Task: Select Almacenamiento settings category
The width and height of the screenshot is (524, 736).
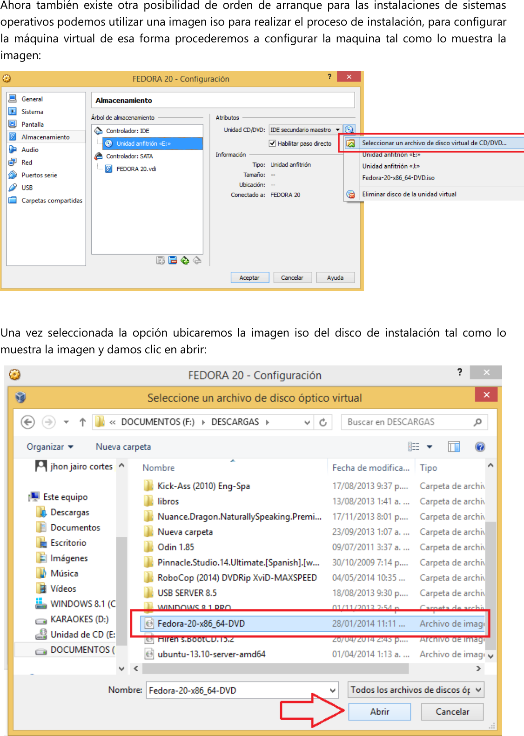Action: [x=46, y=137]
